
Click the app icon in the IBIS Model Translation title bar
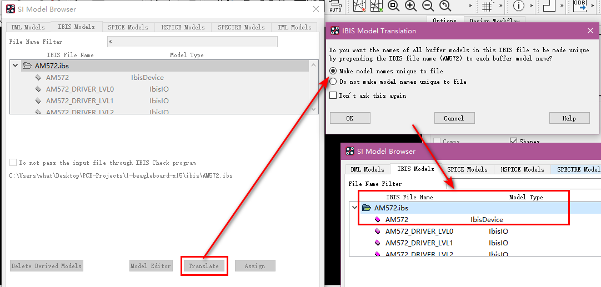[334, 31]
